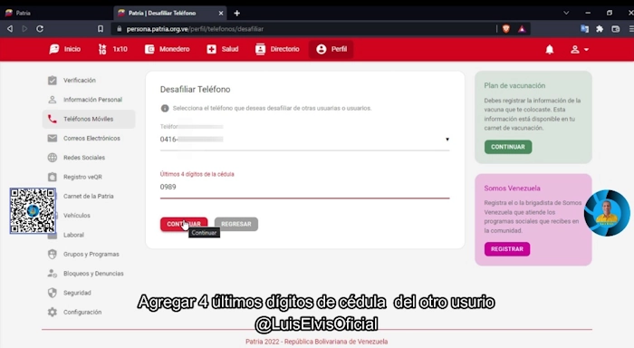Screen dimensions: 634x348
Task: Click the person icon for Información Personal
Action: pyautogui.click(x=53, y=100)
